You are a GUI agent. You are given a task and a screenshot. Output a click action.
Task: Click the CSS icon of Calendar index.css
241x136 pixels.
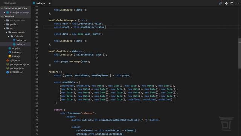click(14, 40)
